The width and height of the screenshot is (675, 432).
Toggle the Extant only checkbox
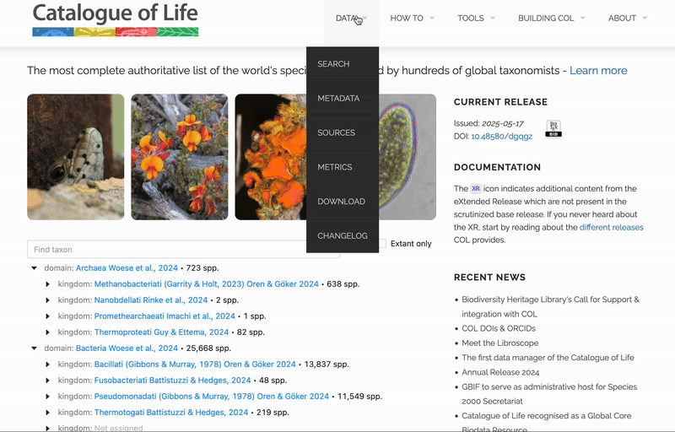[x=382, y=244]
